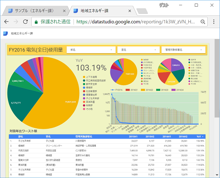
Task: Open the 管理対象部署名 filter dropdown
Action: tap(183, 50)
